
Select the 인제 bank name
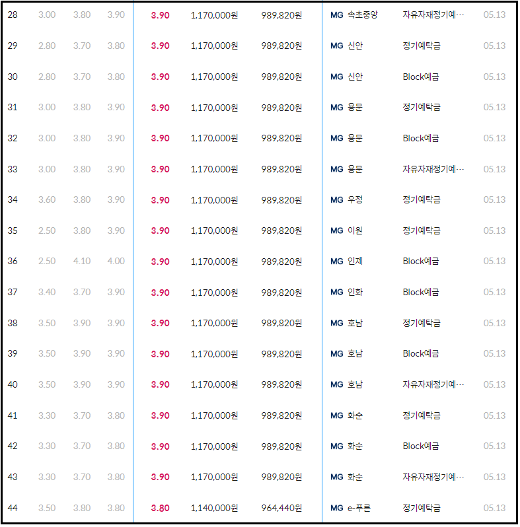355,261
